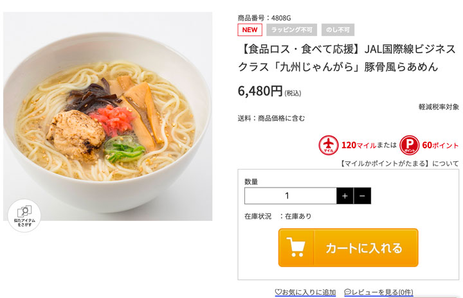Click the review speech bubble icon
The image size is (463, 298).
point(347,292)
